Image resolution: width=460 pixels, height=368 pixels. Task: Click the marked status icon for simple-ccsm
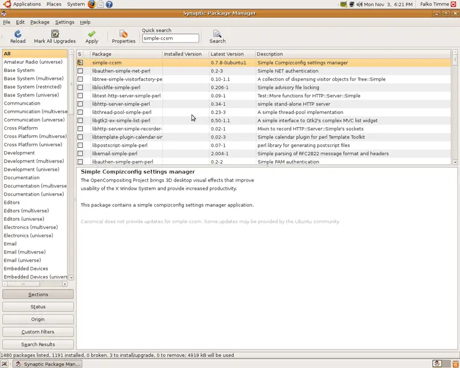pos(80,63)
